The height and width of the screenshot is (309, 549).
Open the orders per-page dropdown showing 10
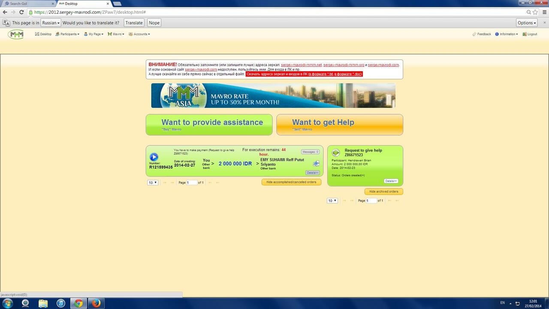click(x=153, y=182)
